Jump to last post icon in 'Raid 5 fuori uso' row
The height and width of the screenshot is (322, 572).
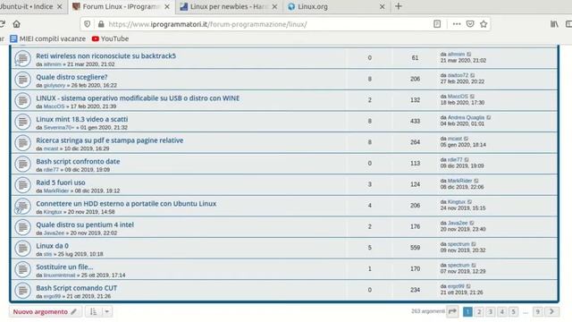coord(476,181)
